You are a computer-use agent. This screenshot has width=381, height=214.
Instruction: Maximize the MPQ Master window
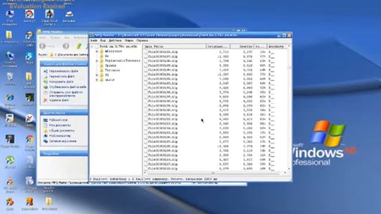coord(284,35)
